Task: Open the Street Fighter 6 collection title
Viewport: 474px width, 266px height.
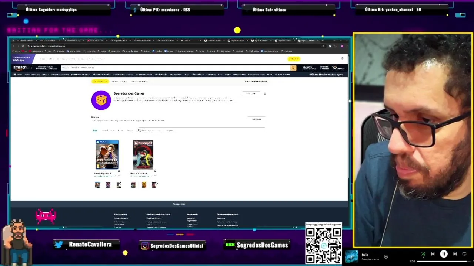Action: (x=103, y=173)
